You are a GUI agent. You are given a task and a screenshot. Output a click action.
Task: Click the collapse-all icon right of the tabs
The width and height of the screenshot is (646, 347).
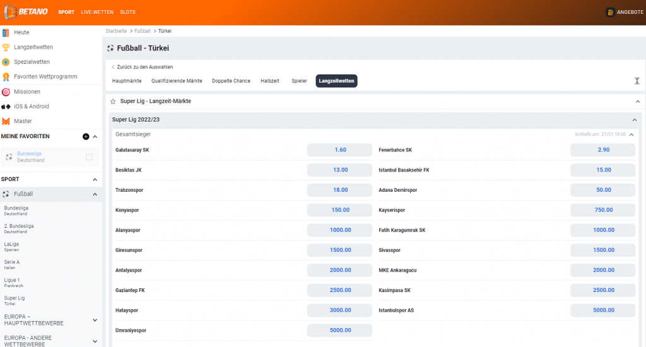[637, 81]
